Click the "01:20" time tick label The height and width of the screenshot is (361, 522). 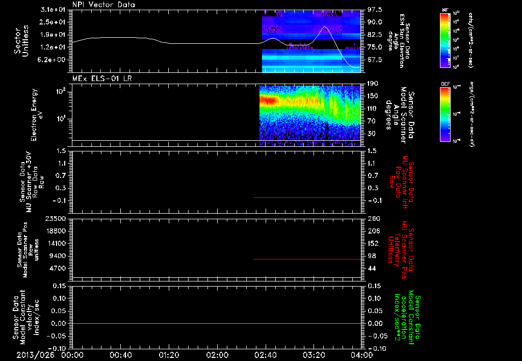click(x=169, y=355)
